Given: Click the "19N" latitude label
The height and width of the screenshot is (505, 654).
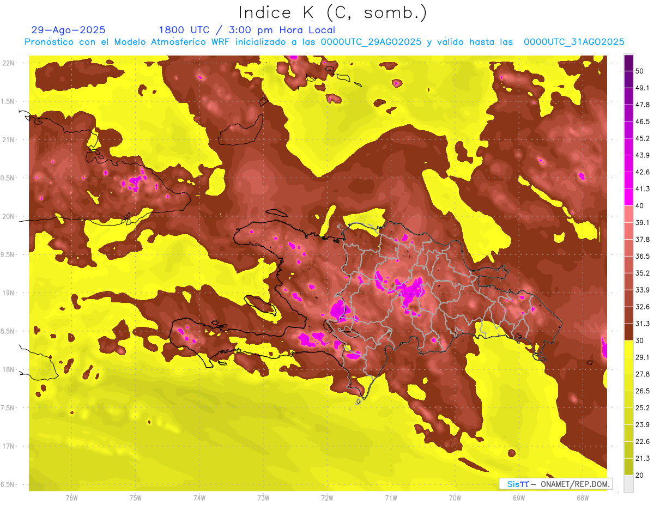Looking at the screenshot, I should 8,293.
